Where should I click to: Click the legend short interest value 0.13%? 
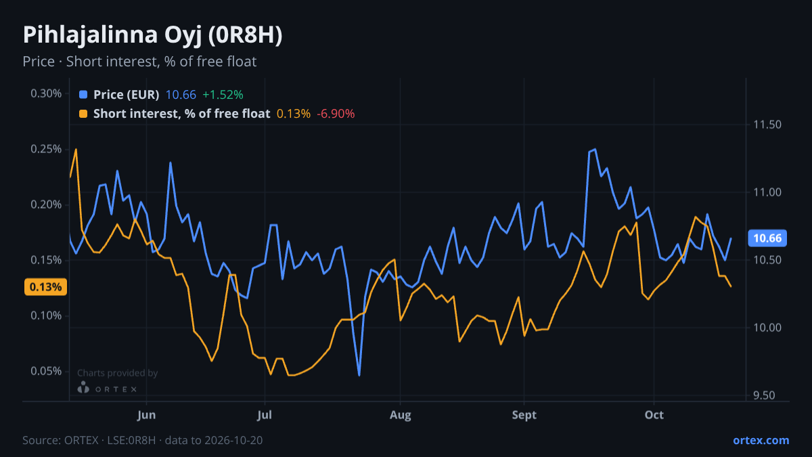(294, 114)
